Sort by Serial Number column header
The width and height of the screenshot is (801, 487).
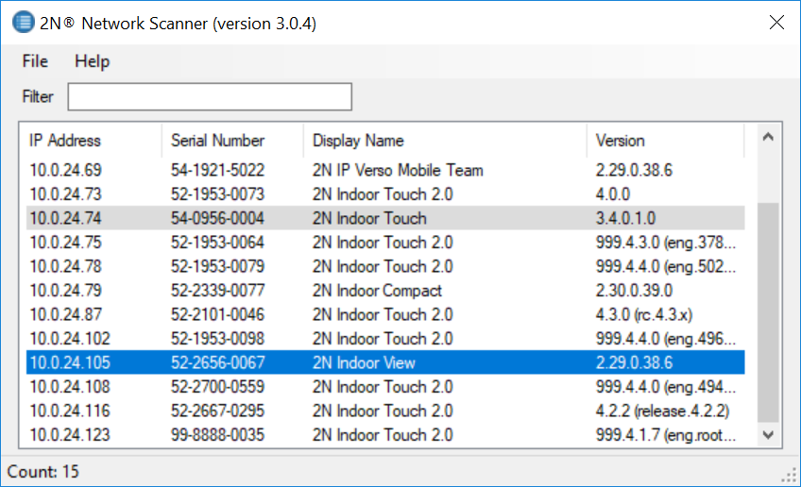pyautogui.click(x=232, y=141)
